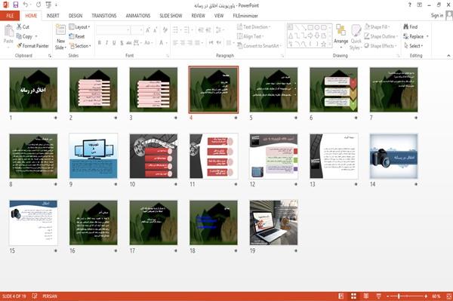Click Convert to SmartArt button
Screen dimensions: 453x301
click(x=259, y=46)
